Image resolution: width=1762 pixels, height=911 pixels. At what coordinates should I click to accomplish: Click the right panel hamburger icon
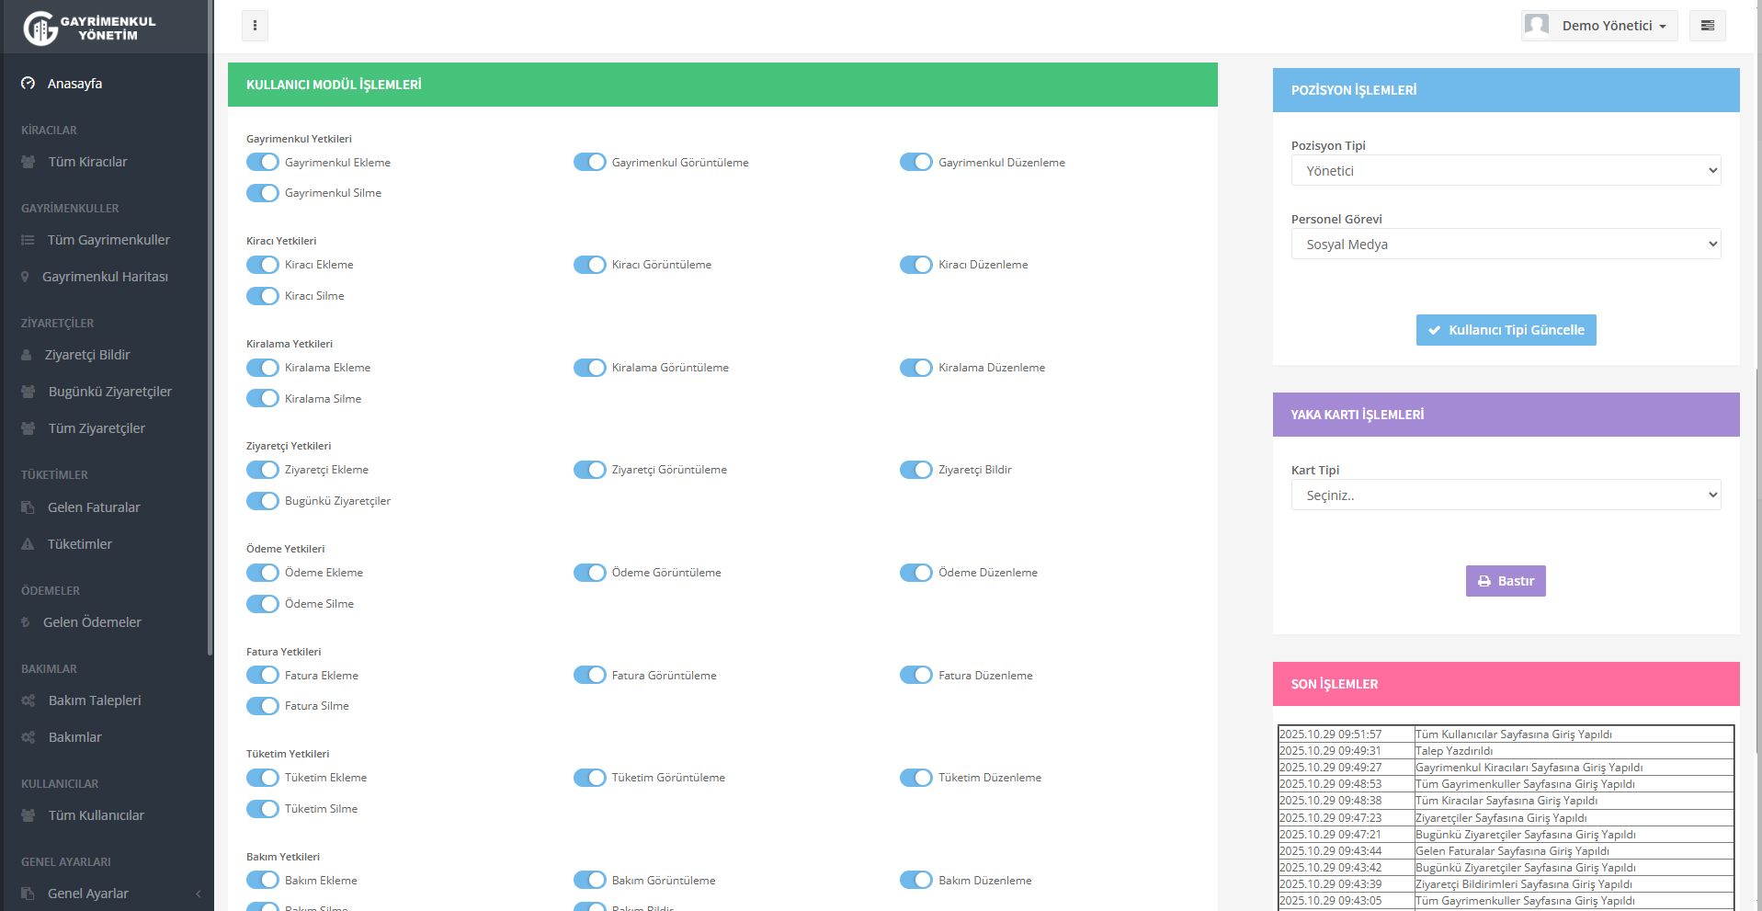(x=1707, y=26)
